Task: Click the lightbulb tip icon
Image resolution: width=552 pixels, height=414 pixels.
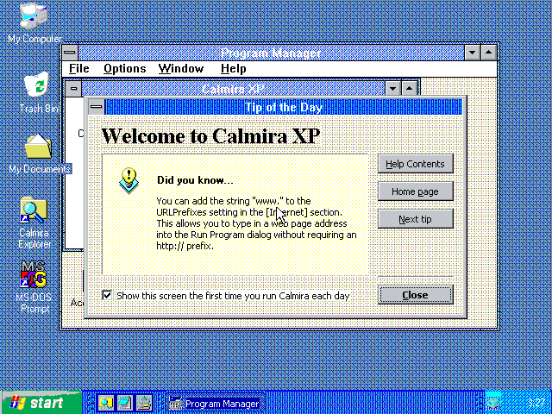Action: coord(129,180)
